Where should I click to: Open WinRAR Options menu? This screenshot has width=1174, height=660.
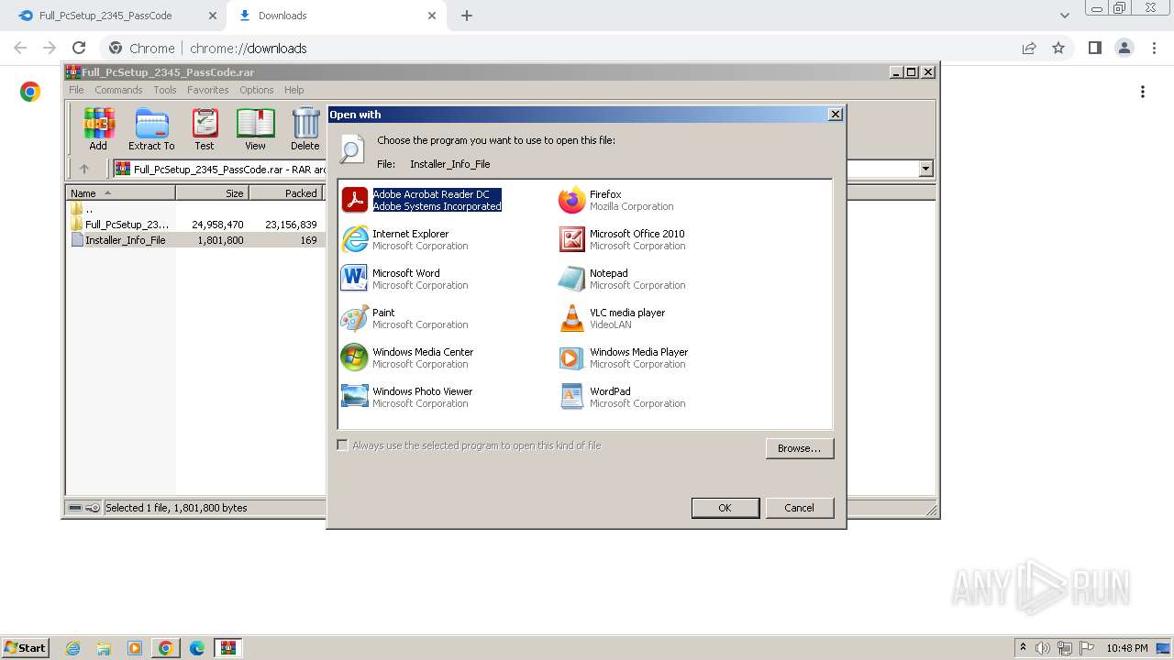(x=257, y=90)
